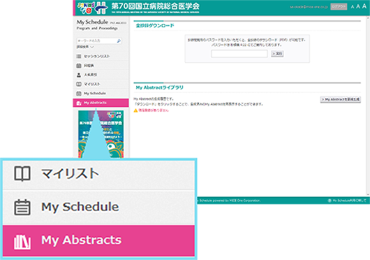This screenshot has height=260, width=370.
Task: Open My Schedule in the small sidebar menu
Action: pos(101,93)
